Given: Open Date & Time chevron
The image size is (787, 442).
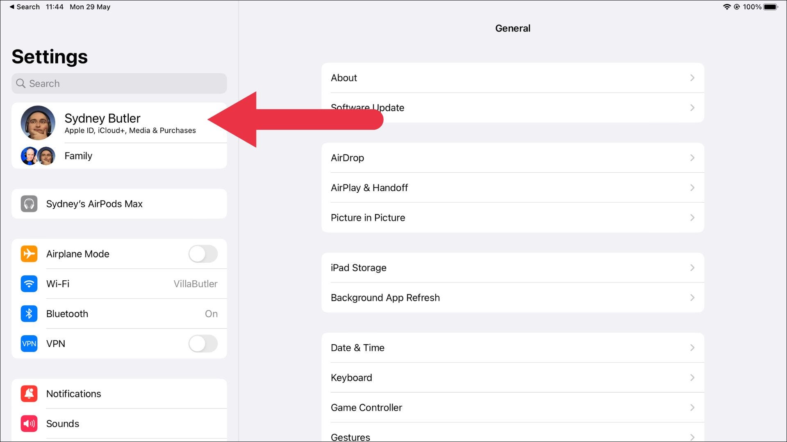Looking at the screenshot, I should pos(692,348).
